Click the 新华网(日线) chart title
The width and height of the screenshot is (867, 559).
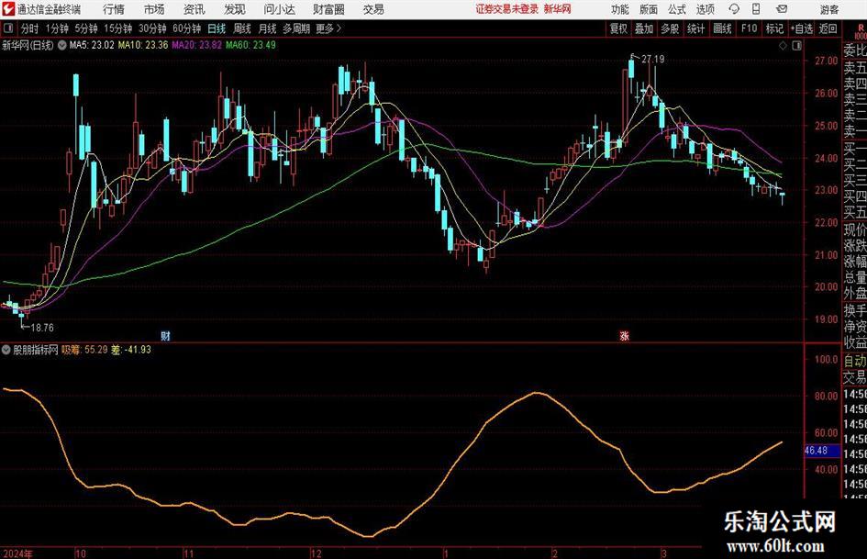pyautogui.click(x=28, y=45)
